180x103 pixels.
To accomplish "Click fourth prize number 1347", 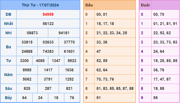I will pyautogui.click(x=56, y=61).
